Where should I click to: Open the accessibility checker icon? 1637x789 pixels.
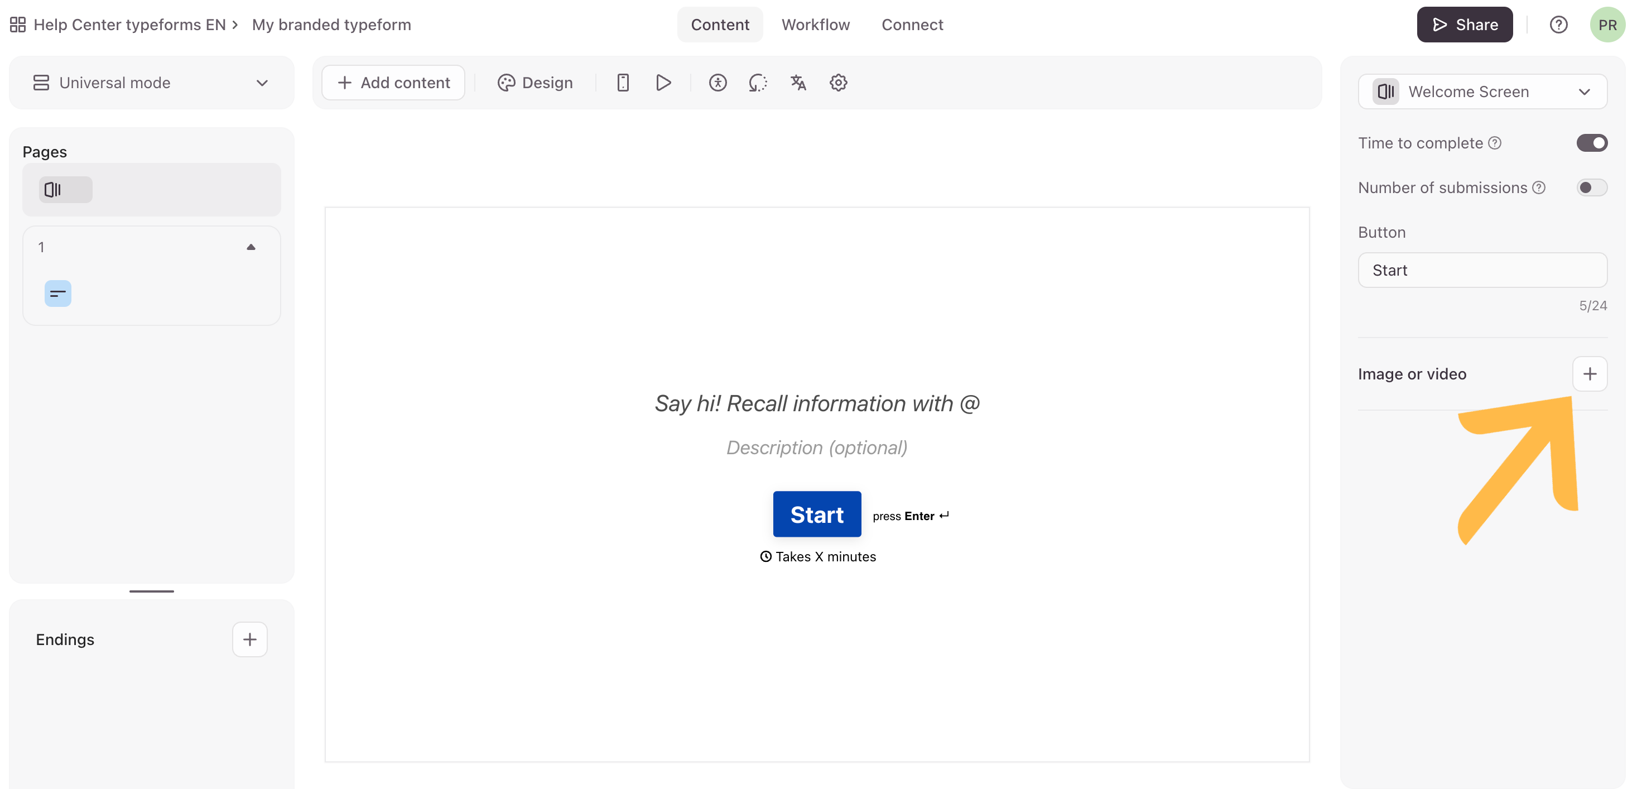pyautogui.click(x=718, y=83)
